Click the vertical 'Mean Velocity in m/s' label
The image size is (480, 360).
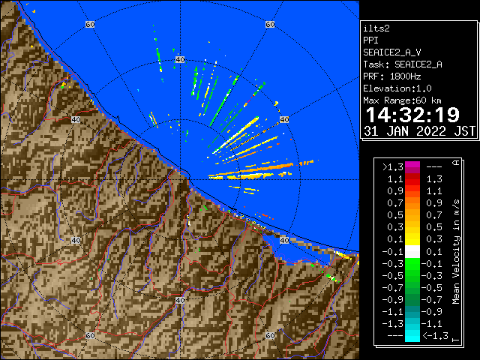(456, 252)
